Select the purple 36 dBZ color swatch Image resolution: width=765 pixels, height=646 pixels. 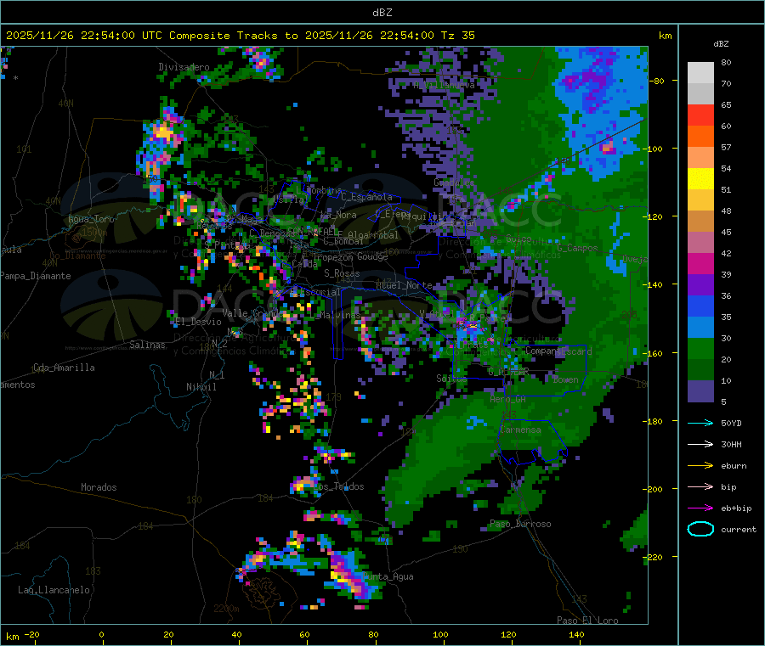click(700, 285)
